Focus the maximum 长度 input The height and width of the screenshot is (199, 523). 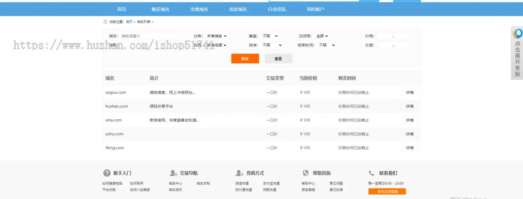coord(401,45)
